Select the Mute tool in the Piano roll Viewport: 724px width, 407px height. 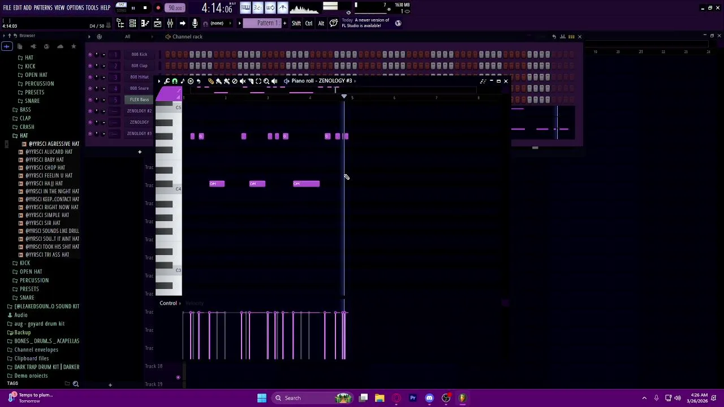pos(243,81)
